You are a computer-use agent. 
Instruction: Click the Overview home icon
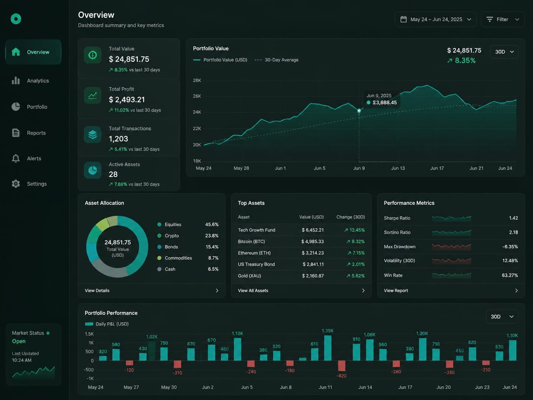[16, 52]
